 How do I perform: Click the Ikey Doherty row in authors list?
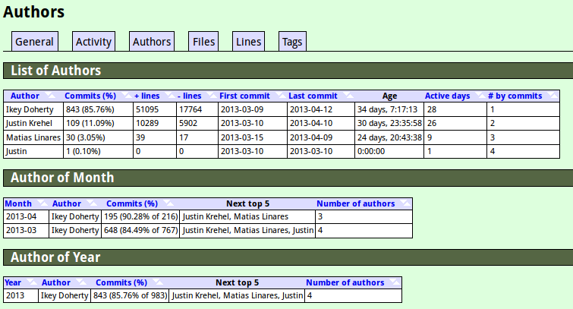click(x=30, y=109)
